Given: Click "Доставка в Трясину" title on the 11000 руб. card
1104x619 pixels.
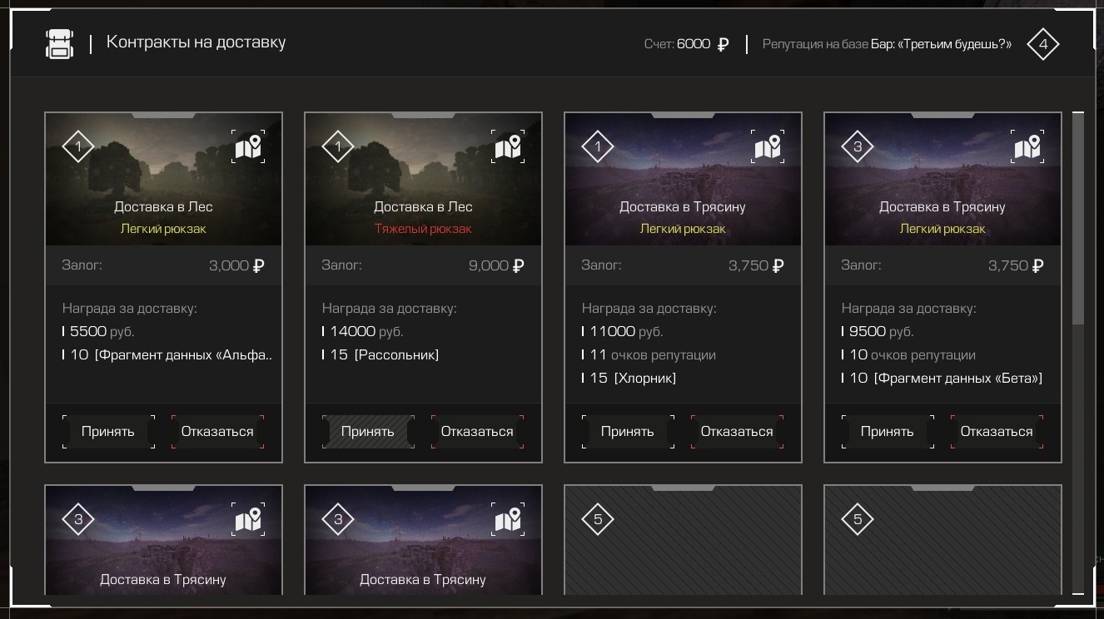Looking at the screenshot, I should point(683,207).
